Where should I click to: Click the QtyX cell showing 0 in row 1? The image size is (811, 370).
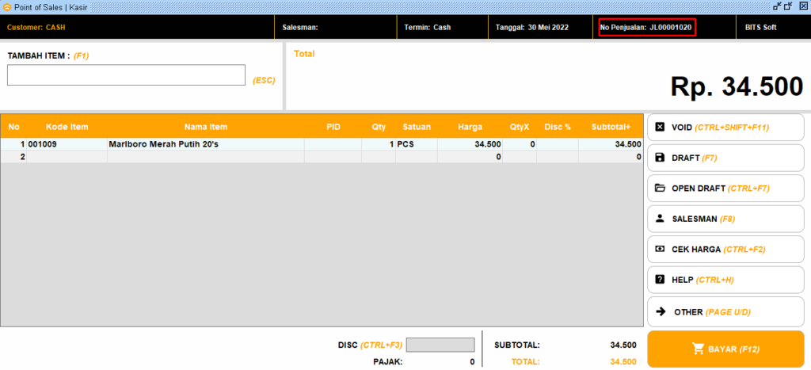pyautogui.click(x=520, y=144)
